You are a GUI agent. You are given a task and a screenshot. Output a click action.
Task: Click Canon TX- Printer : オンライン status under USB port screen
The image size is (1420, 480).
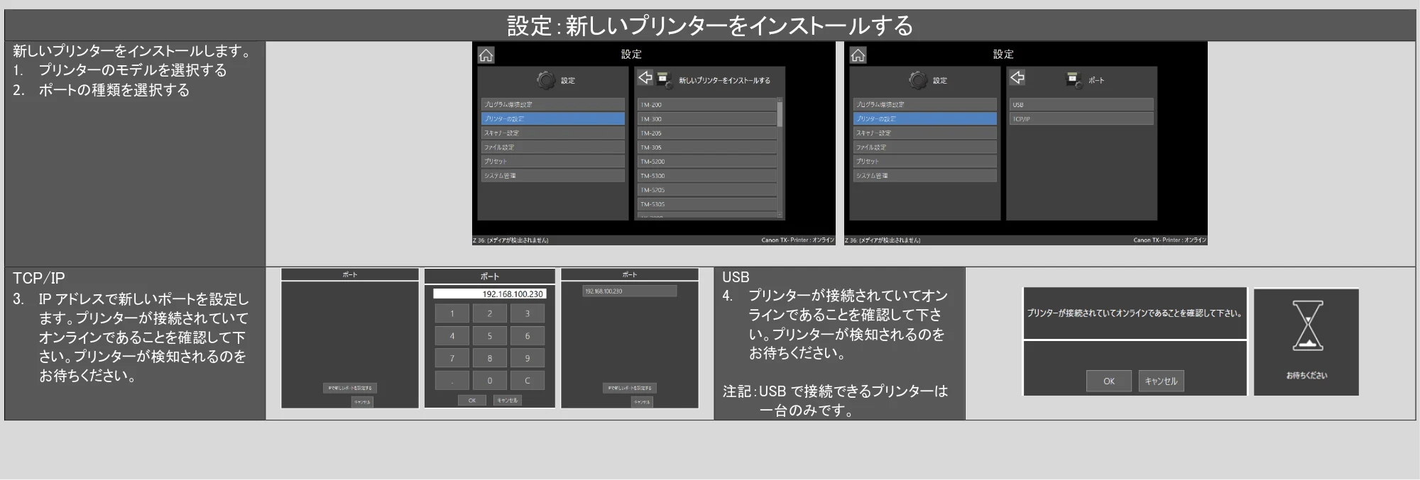[x=1170, y=240]
